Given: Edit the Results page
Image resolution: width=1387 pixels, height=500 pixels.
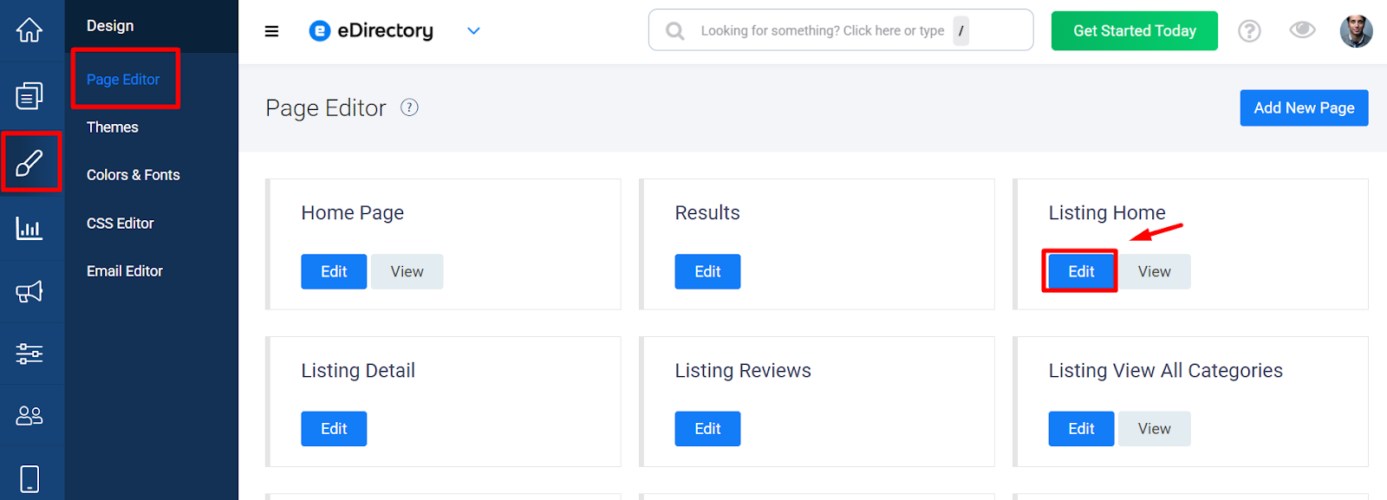Looking at the screenshot, I should point(707,271).
